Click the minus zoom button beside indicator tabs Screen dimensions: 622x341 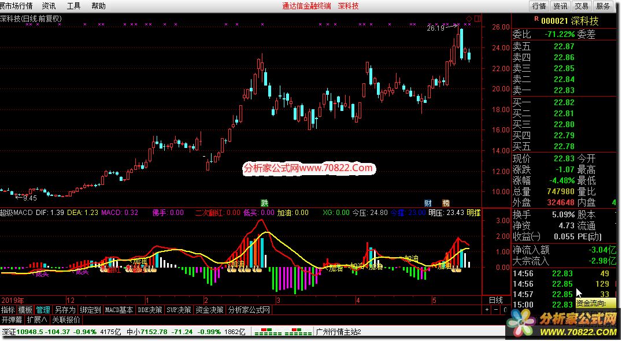point(496,310)
